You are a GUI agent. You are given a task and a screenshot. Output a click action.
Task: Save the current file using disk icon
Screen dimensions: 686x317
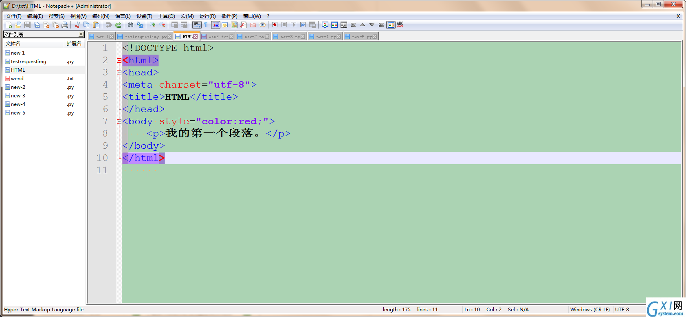tap(27, 25)
